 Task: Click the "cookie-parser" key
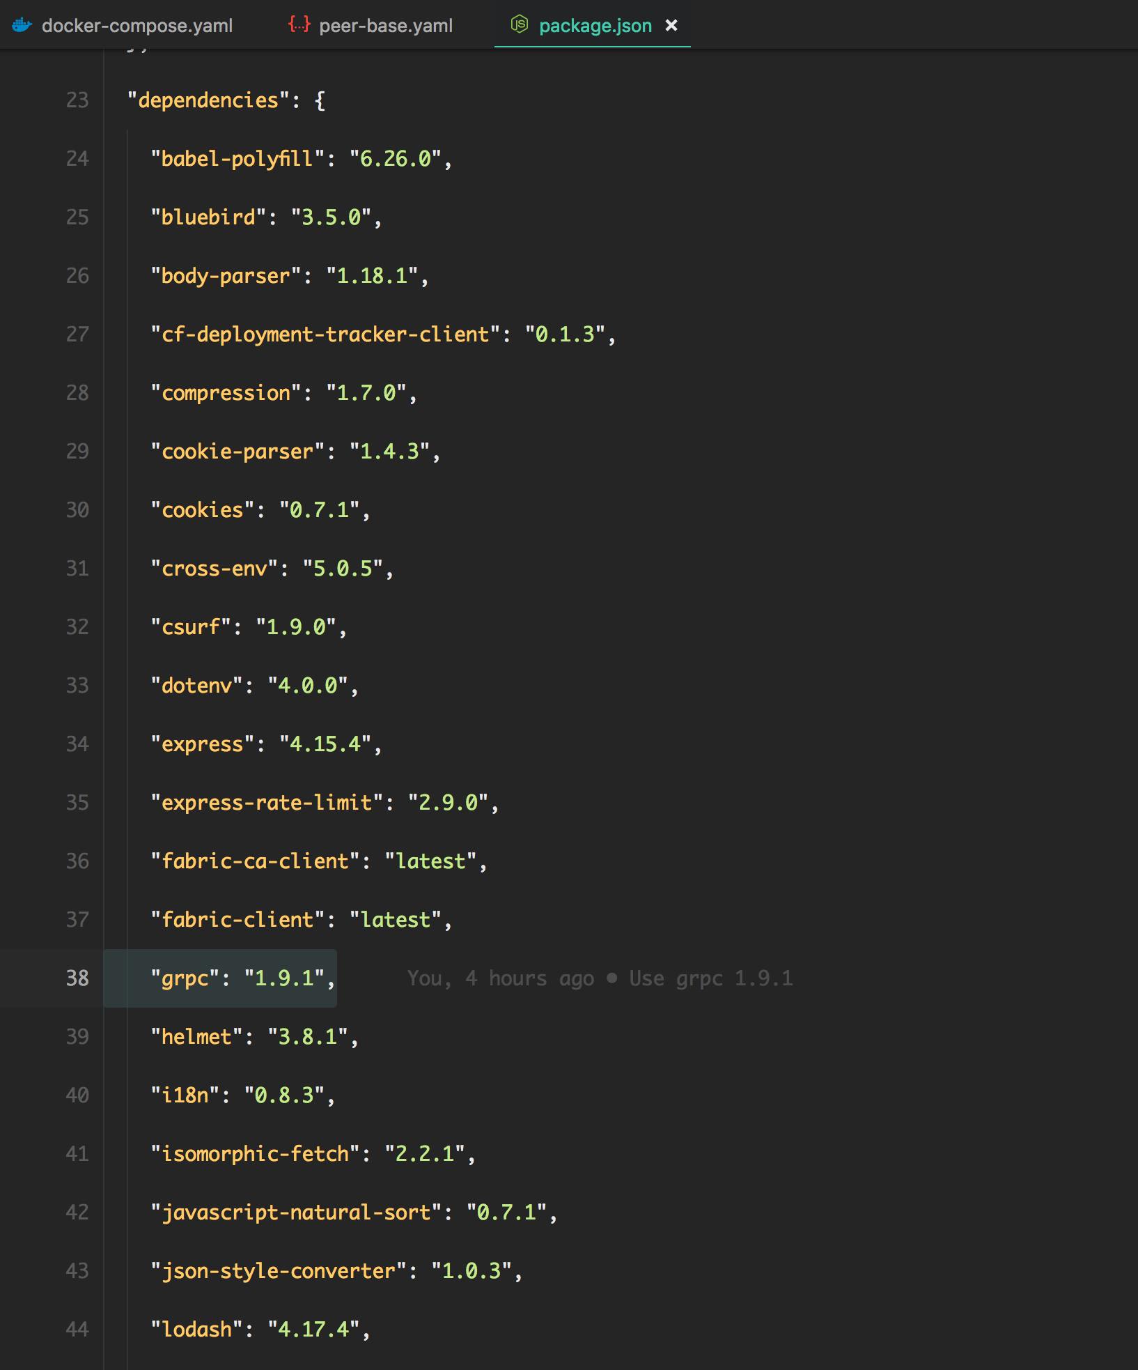(x=237, y=452)
